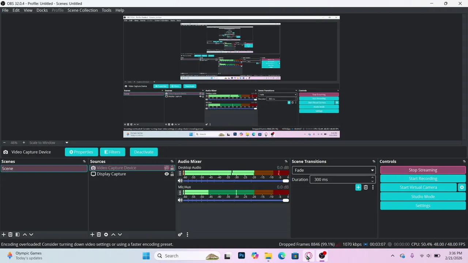468x263 pixels.
Task: Remove the selected source with the trash icon
Action: click(99, 235)
